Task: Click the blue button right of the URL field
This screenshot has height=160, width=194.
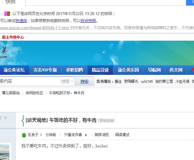Action: (x=190, y=2)
